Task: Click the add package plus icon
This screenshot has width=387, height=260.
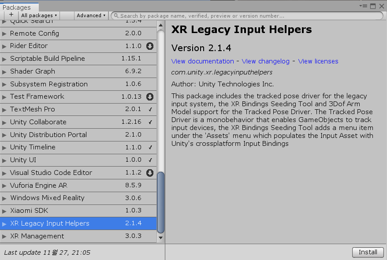Action: [x=11, y=15]
